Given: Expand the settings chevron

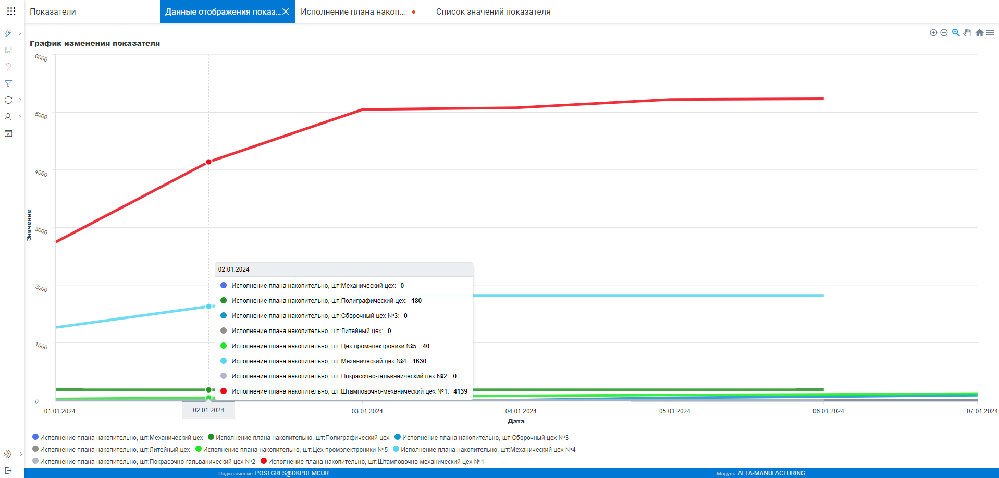Looking at the screenshot, I should tap(20, 454).
